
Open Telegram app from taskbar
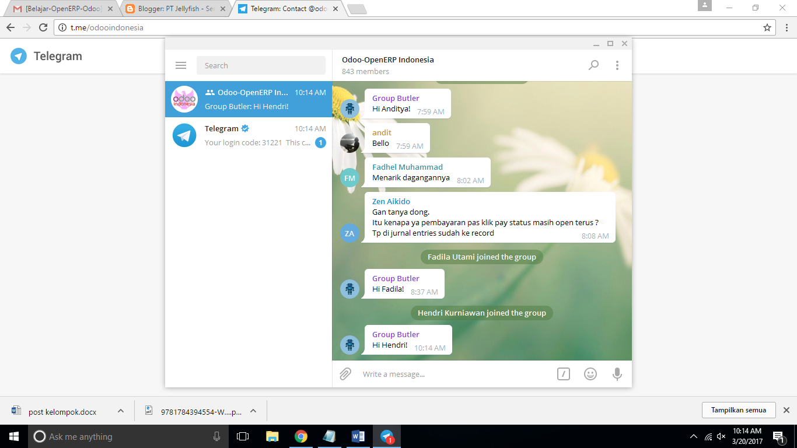pyautogui.click(x=387, y=436)
